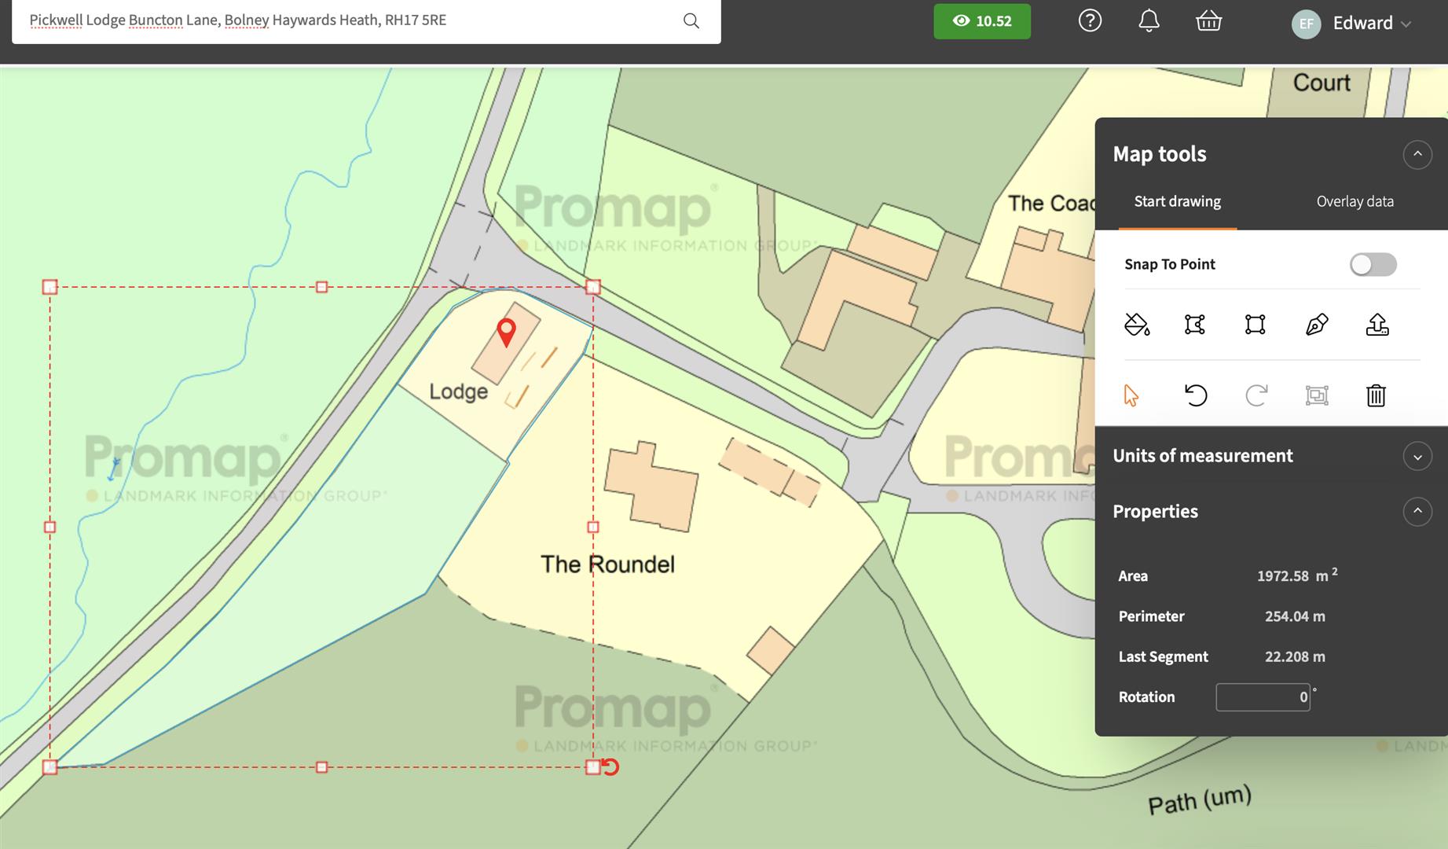Image resolution: width=1448 pixels, height=849 pixels.
Task: Click the Map tools heading
Action: point(1160,154)
